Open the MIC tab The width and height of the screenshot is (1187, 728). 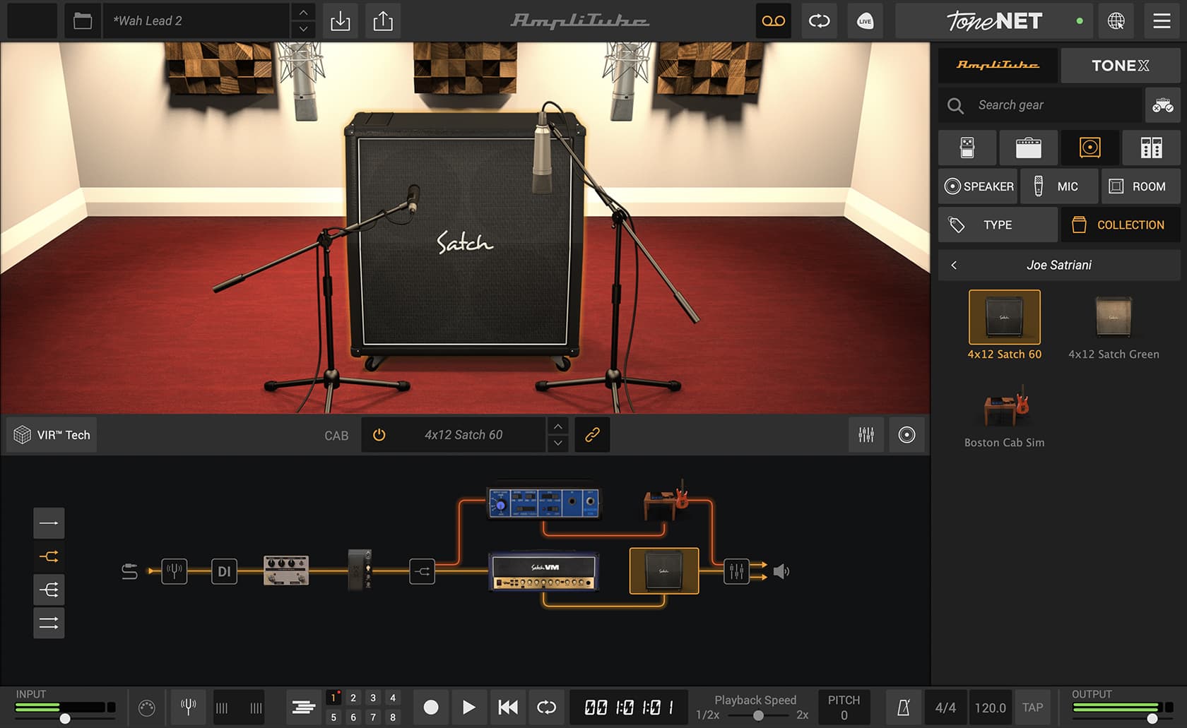click(1058, 186)
